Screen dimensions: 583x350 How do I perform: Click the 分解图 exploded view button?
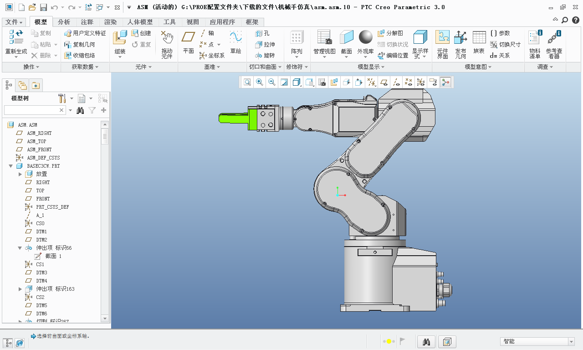click(390, 33)
